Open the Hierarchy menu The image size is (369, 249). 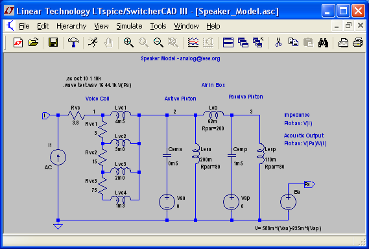coord(71,26)
